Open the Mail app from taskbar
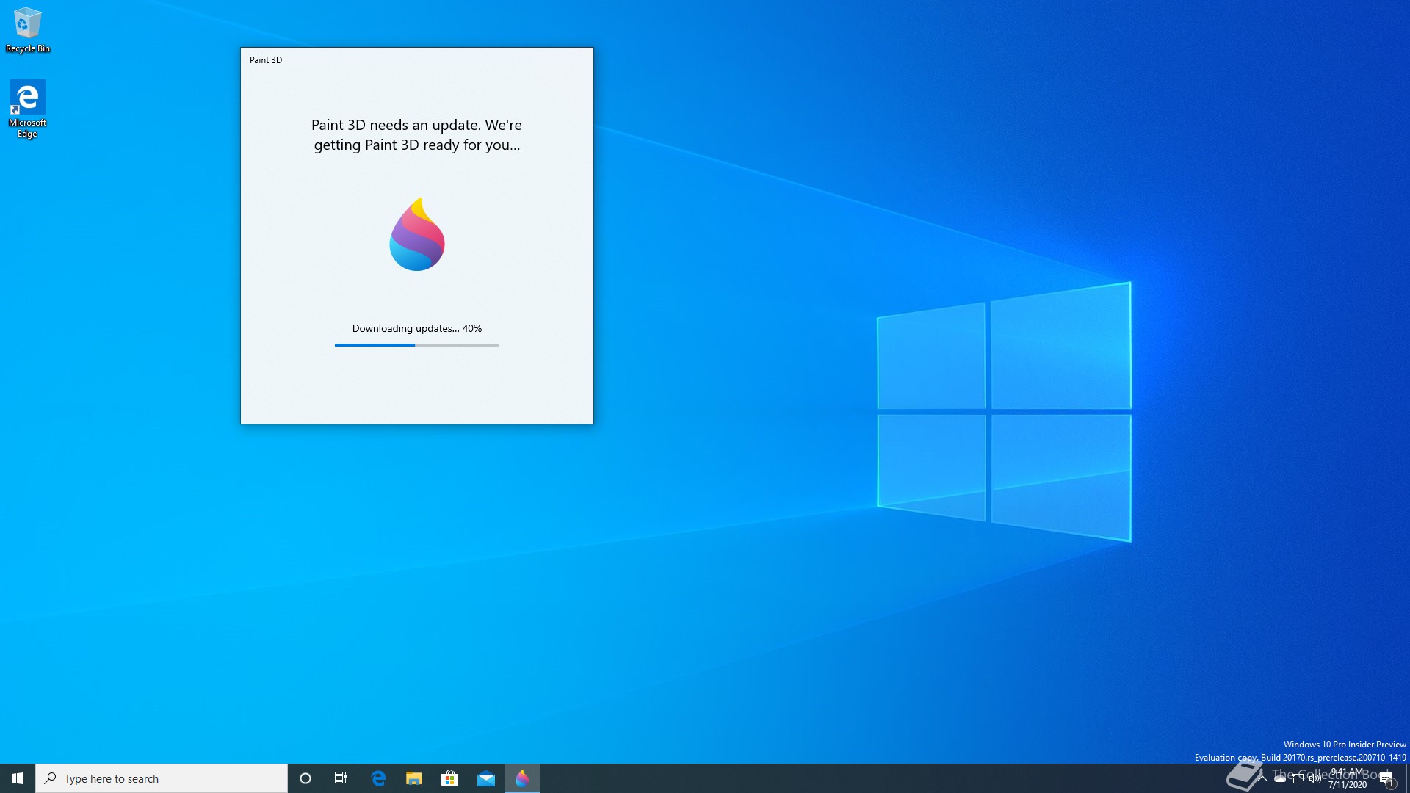The image size is (1410, 793). tap(485, 778)
